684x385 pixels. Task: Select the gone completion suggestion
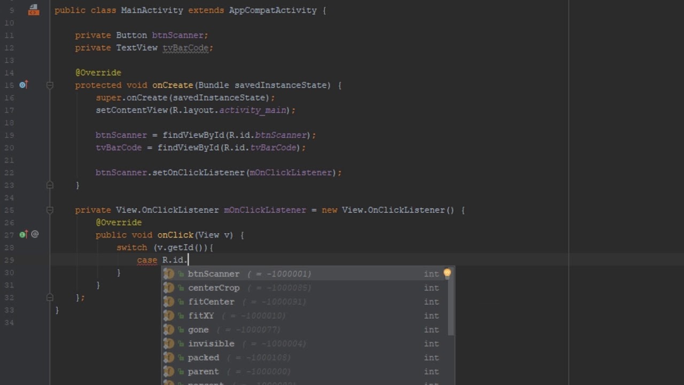click(304, 329)
